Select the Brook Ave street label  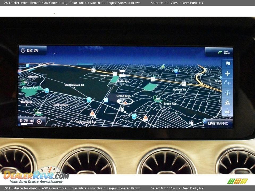tap(170, 104)
